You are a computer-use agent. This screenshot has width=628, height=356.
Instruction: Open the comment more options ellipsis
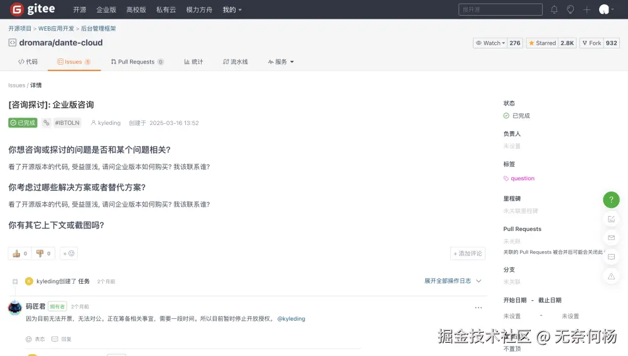[478, 308]
